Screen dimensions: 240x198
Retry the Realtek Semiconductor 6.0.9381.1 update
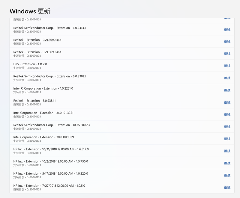point(227,78)
